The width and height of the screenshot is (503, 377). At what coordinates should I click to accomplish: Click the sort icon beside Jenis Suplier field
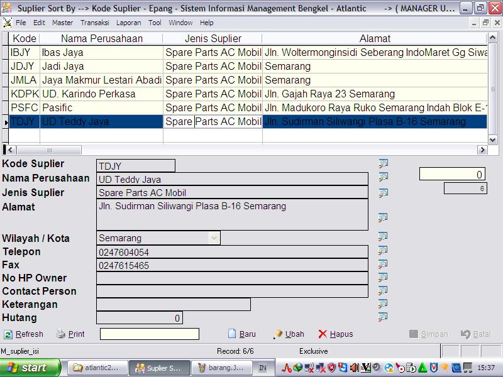click(383, 192)
